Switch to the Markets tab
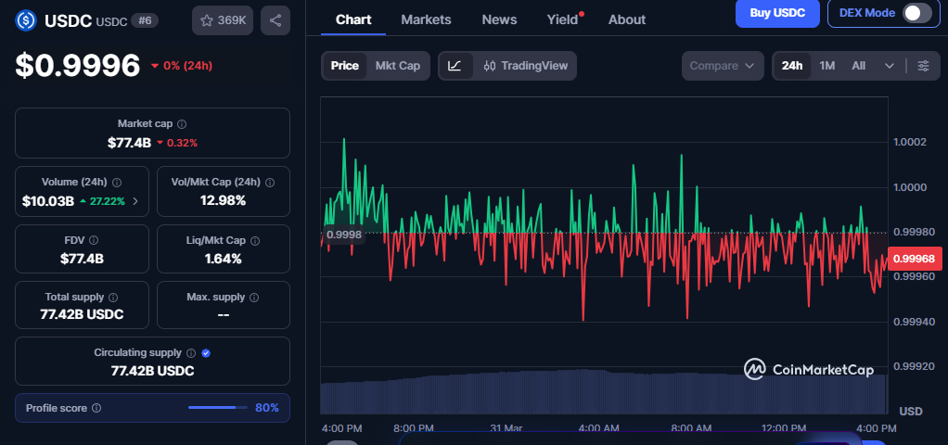Image resolution: width=948 pixels, height=445 pixels. coord(426,19)
